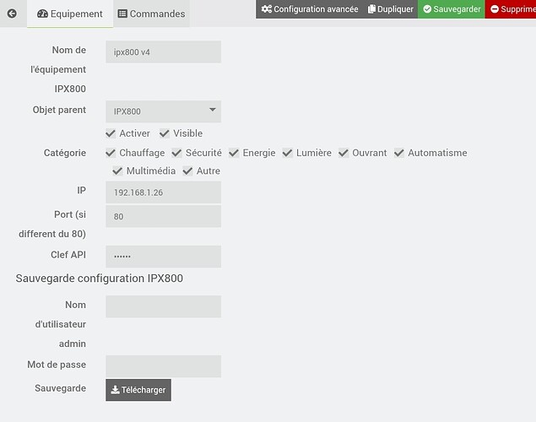Open Configuration avancée

[x=310, y=9]
